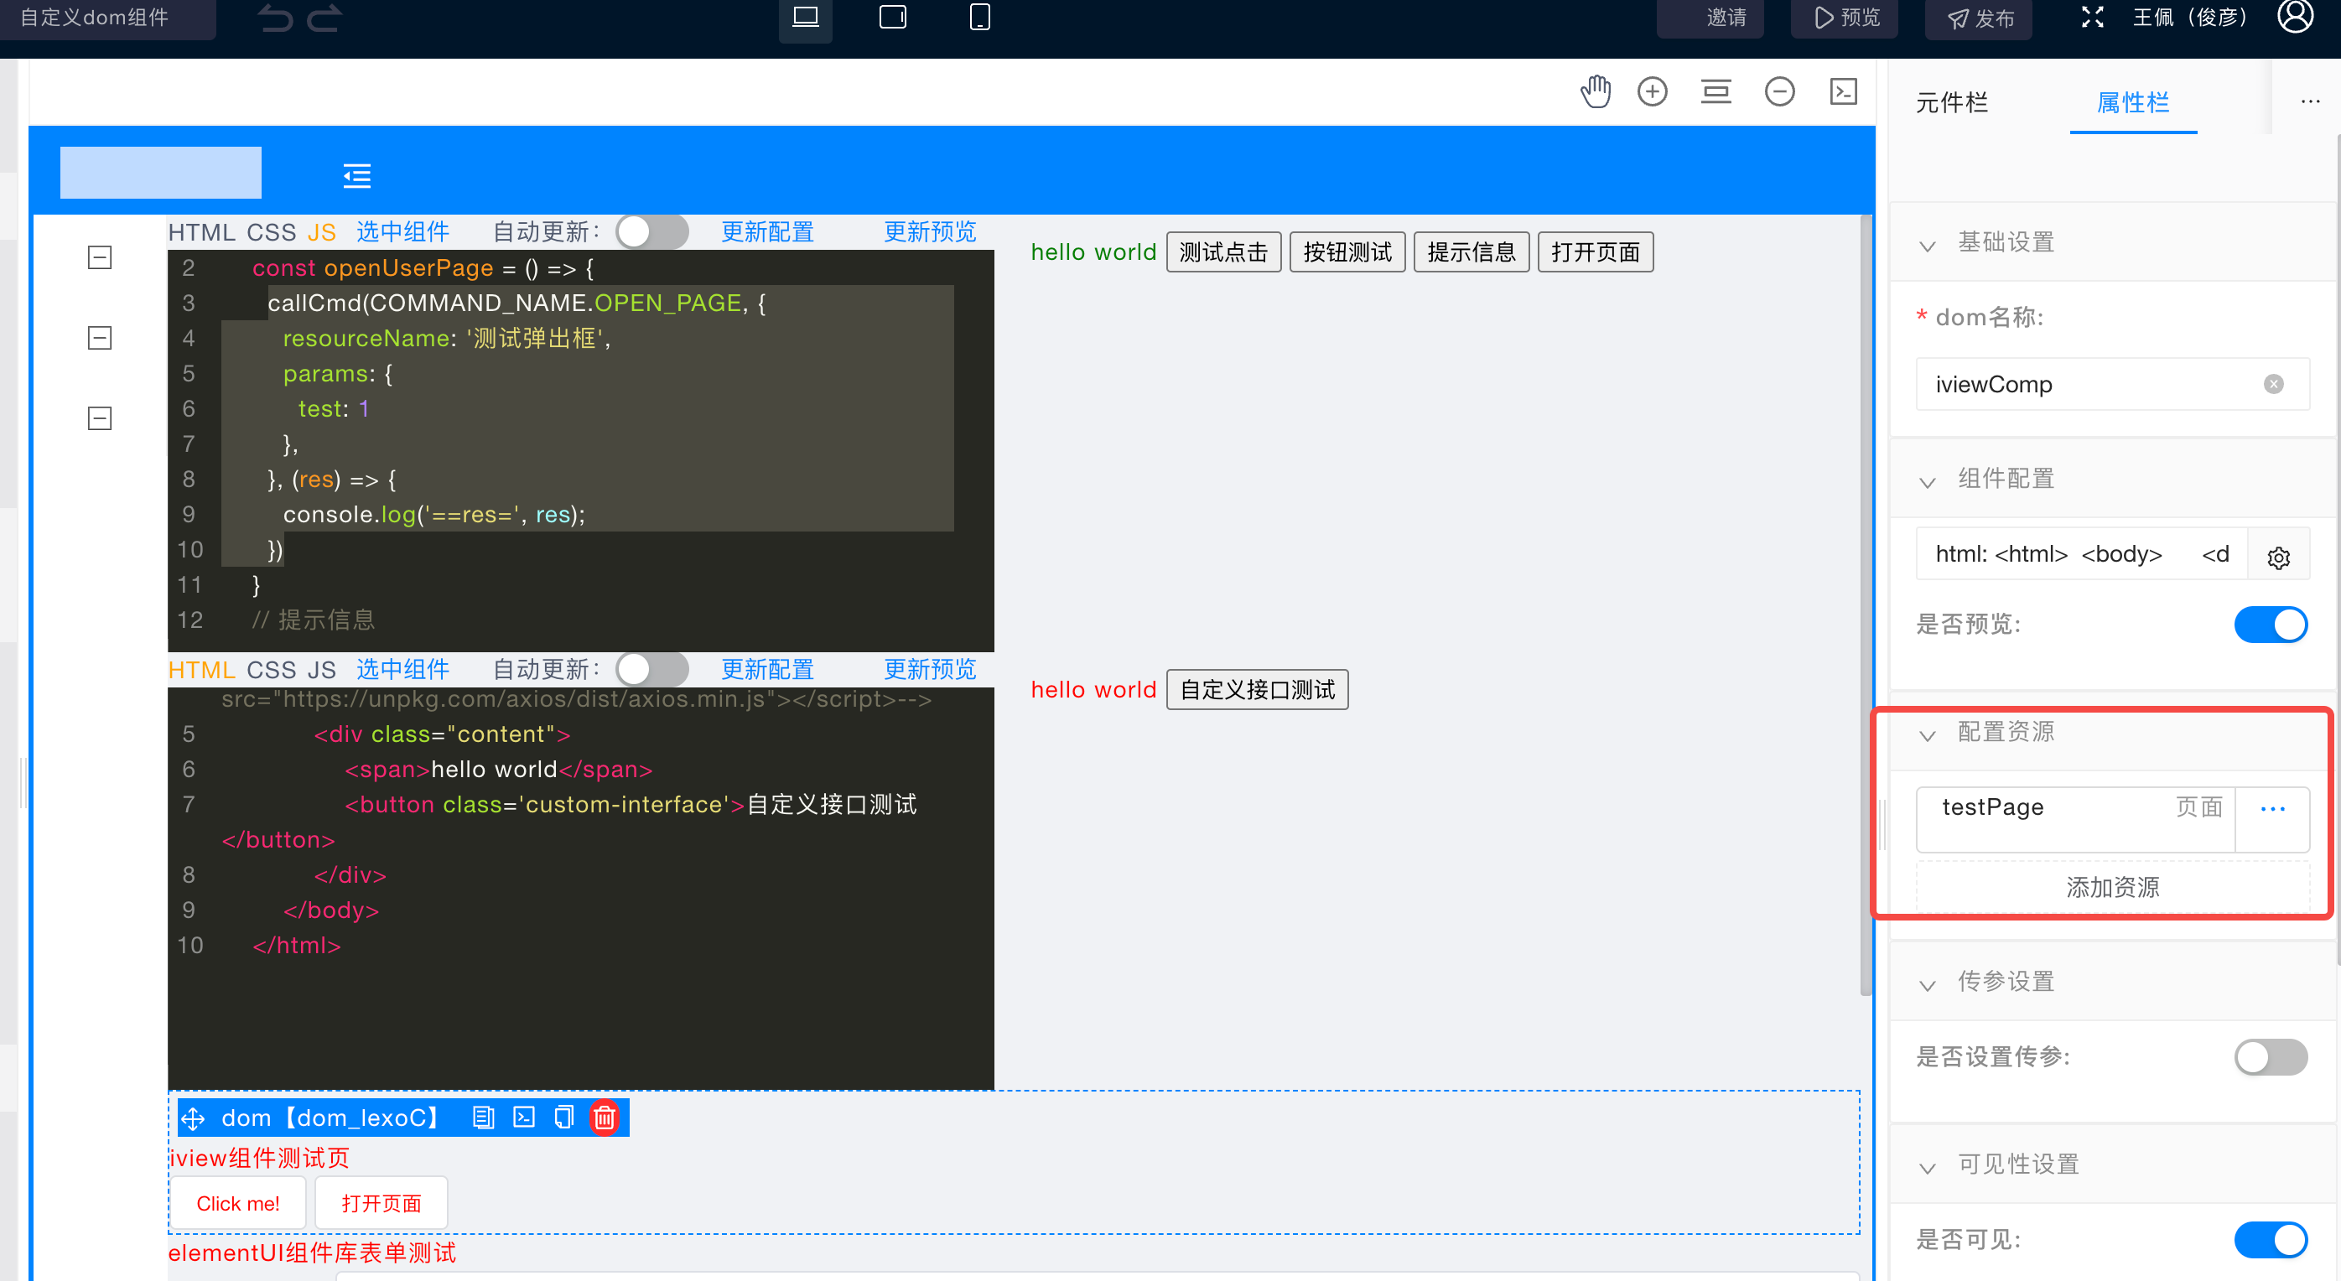Click the dom名称 iviewComp input field
2341x1281 pixels.
[x=2112, y=384]
